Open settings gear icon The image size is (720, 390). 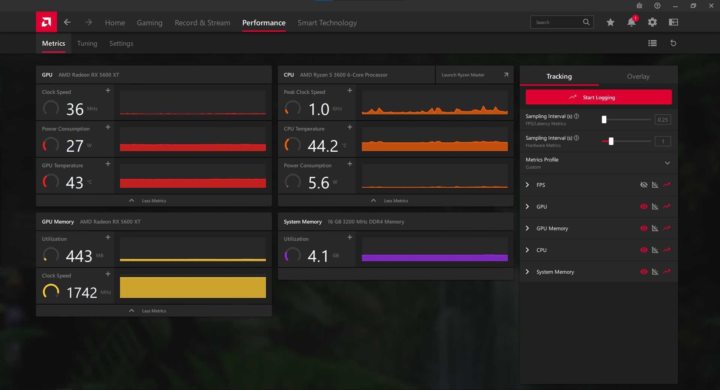[x=652, y=22]
